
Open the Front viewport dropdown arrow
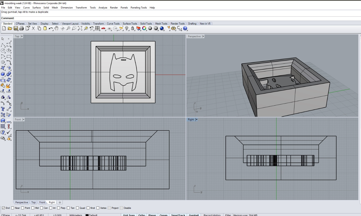tap(23, 119)
